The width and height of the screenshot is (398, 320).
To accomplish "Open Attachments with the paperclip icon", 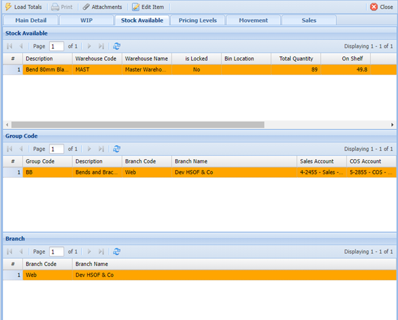I will (x=86, y=7).
